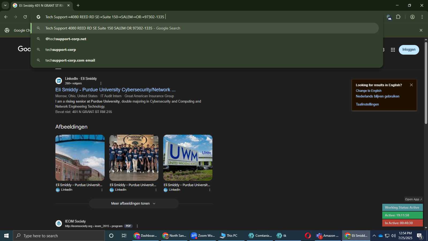Open options for the UWM image result
428x241 pixels.
[x=210, y=190]
